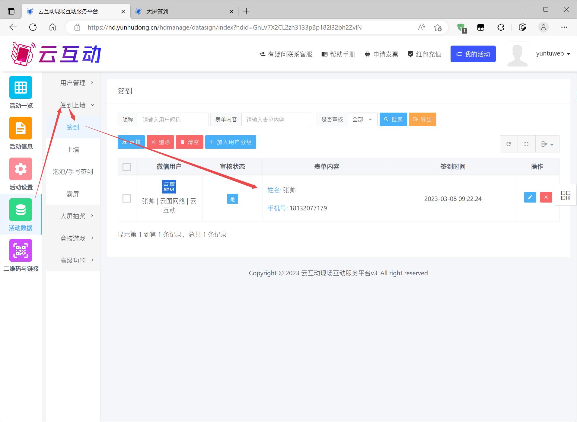577x422 pixels.
Task: Tick the checkbox for 张帅 row
Action: pos(127,199)
